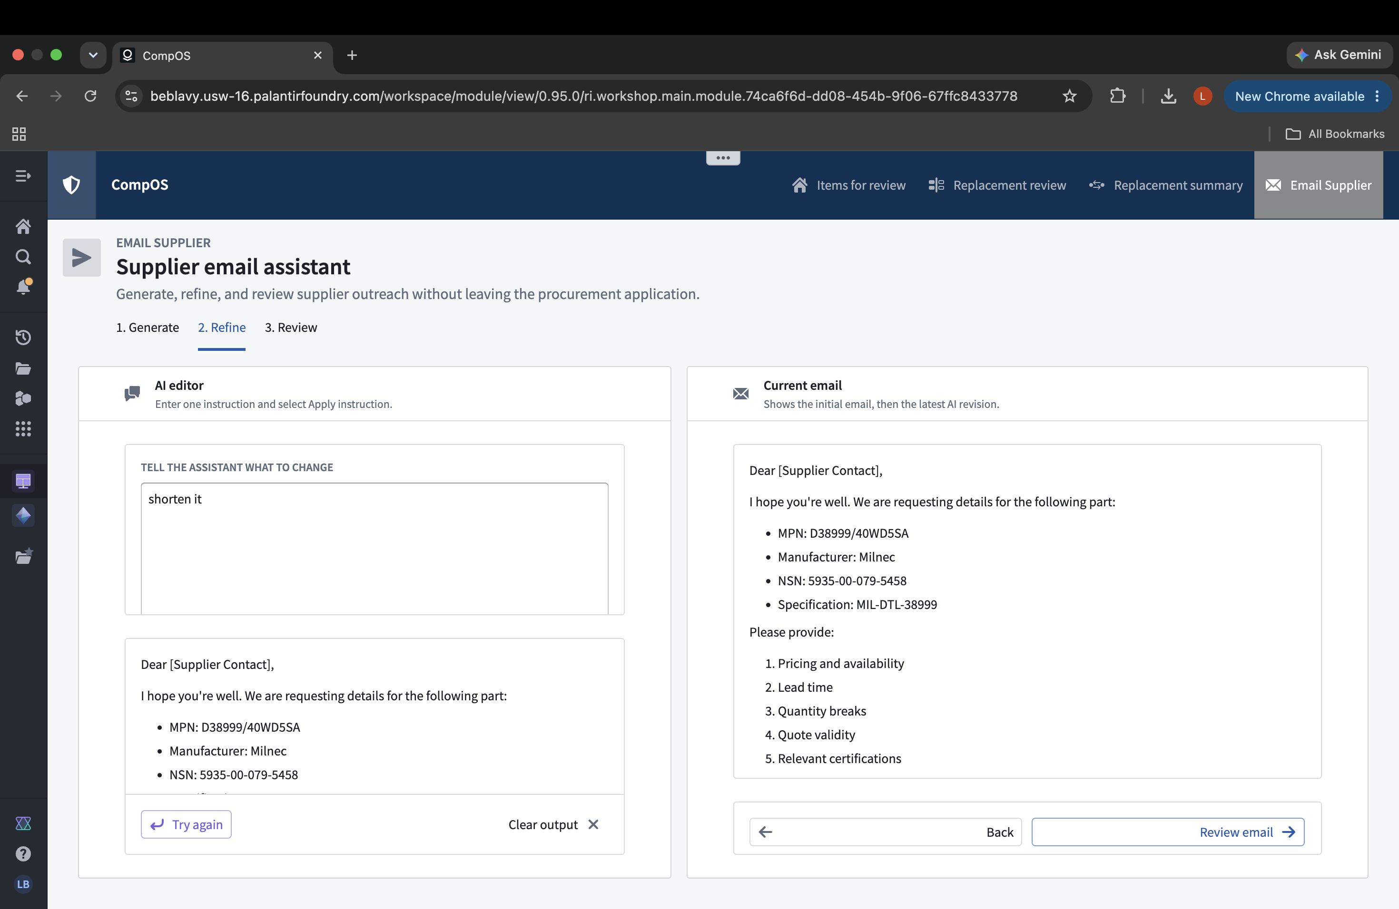Open the tab search chevron in Chrome
The image size is (1399, 909).
tap(93, 55)
